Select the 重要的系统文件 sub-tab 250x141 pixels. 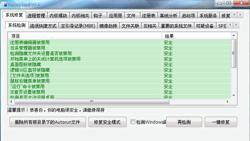point(176,26)
